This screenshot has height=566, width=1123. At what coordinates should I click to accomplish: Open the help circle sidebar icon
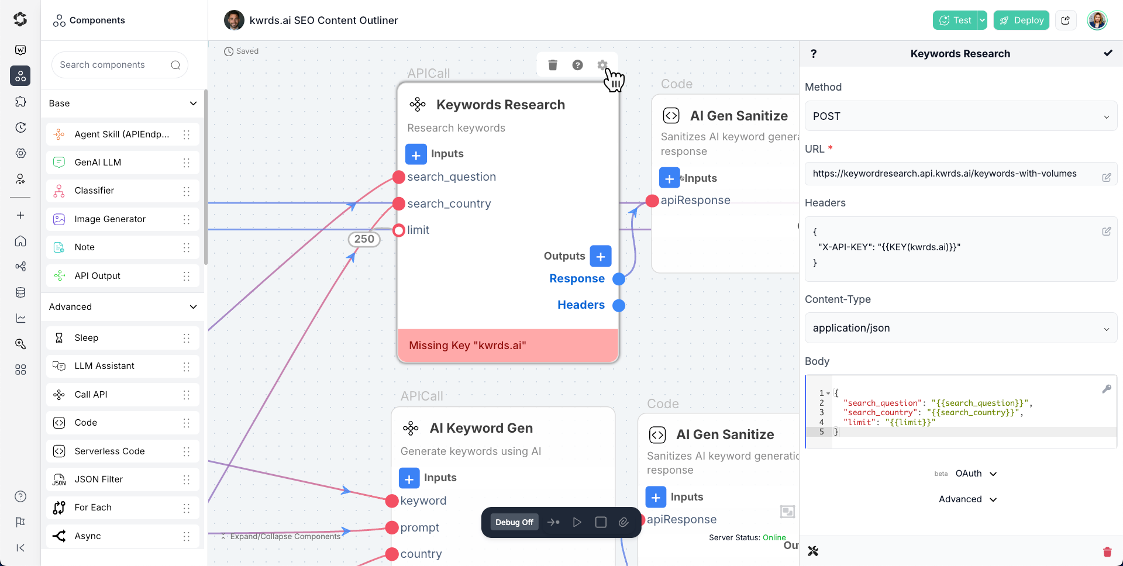tap(20, 496)
